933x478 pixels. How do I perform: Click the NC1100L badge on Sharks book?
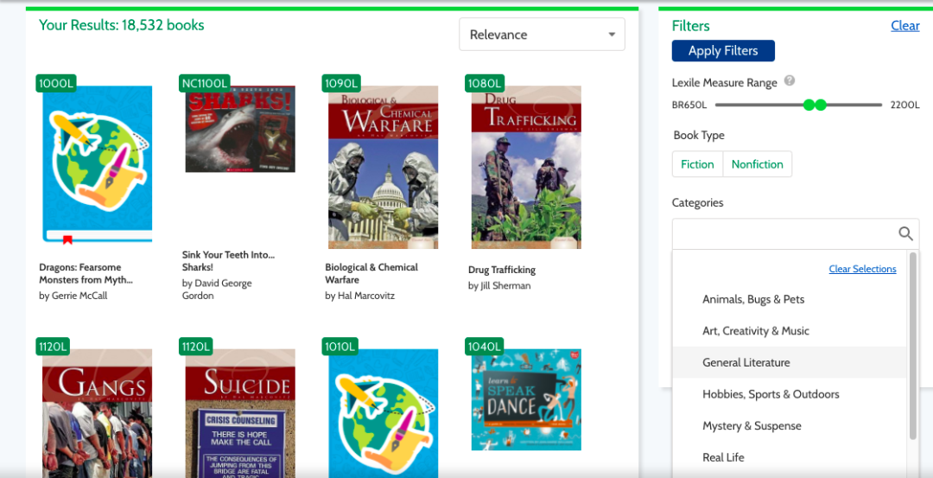point(206,83)
